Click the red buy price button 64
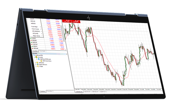The width and height of the screenshot is (169, 105). (x=76, y=21)
